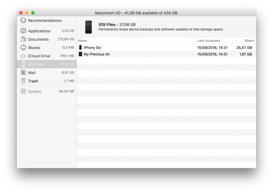Select the My Precious Air backup row

tap(166, 54)
